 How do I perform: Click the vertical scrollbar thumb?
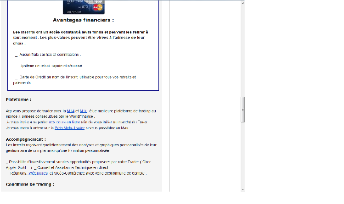pos(242,110)
